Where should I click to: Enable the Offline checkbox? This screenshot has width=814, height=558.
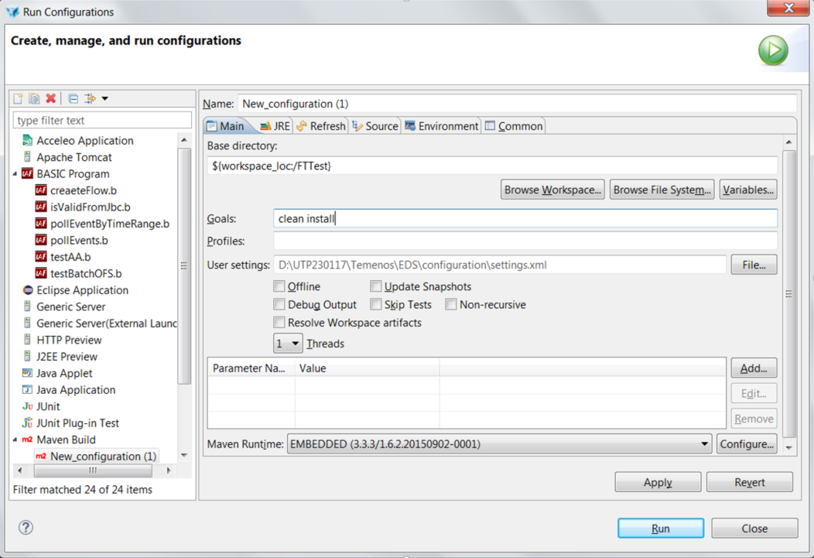pyautogui.click(x=279, y=286)
